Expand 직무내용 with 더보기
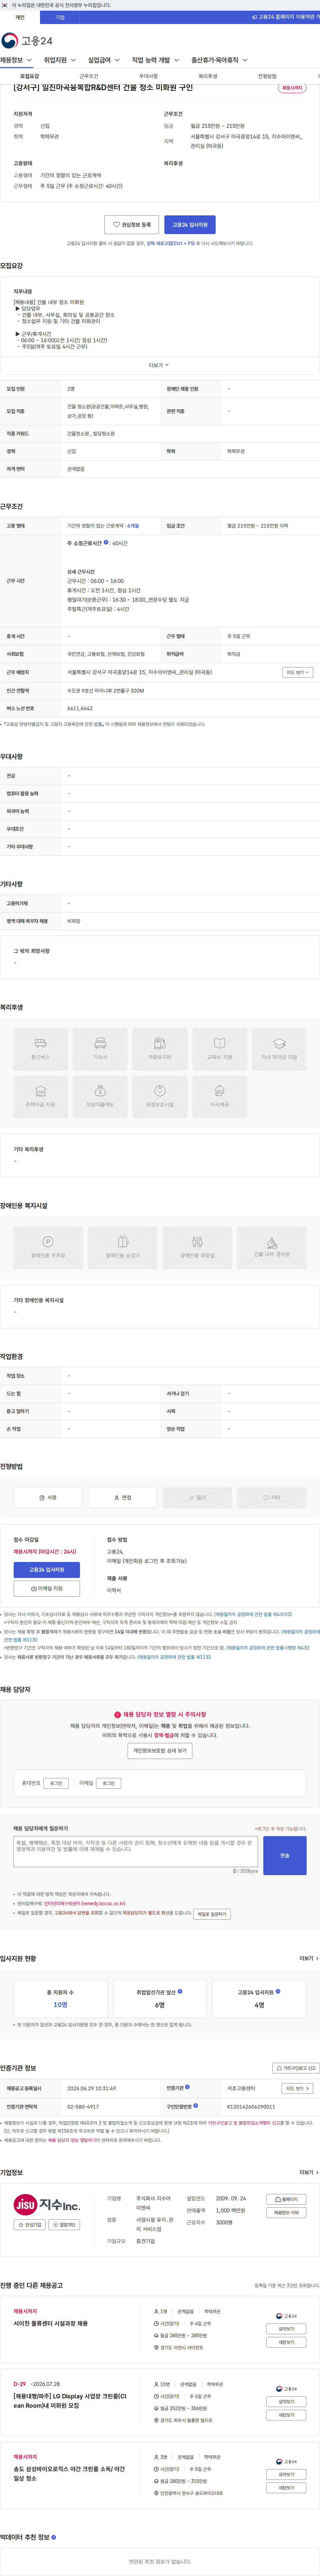 click(x=160, y=365)
